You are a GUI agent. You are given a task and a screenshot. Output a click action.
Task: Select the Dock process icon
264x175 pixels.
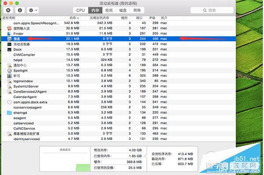(x=9, y=49)
